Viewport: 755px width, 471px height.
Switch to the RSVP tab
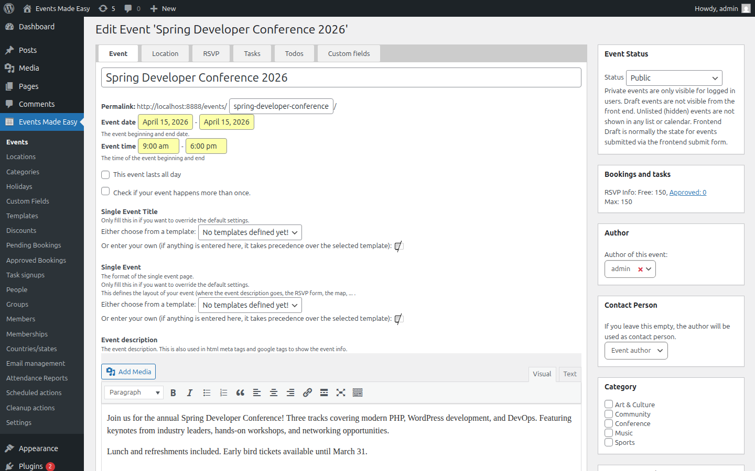[211, 53]
